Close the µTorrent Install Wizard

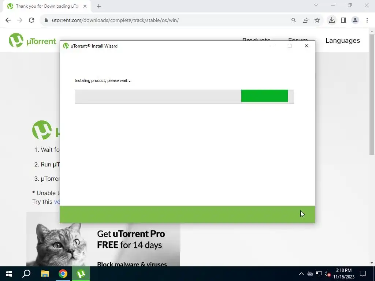point(307,46)
